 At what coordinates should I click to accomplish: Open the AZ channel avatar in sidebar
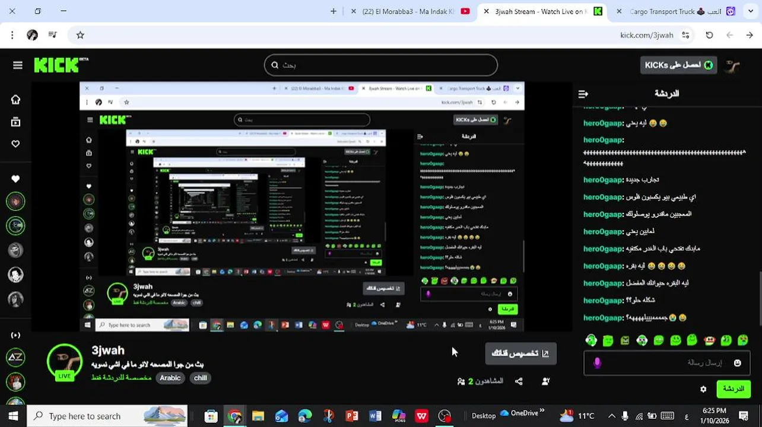click(x=15, y=357)
